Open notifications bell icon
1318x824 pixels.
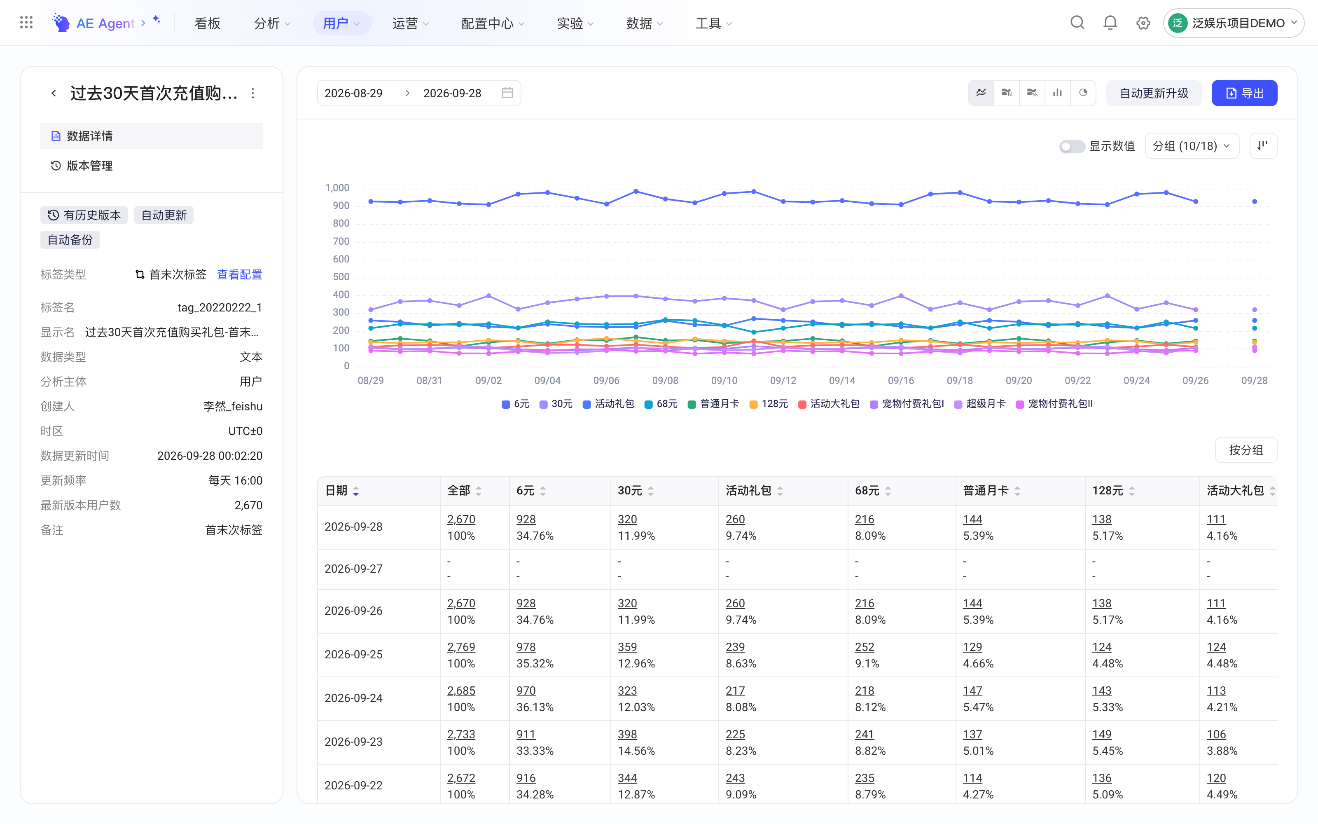[x=1110, y=23]
